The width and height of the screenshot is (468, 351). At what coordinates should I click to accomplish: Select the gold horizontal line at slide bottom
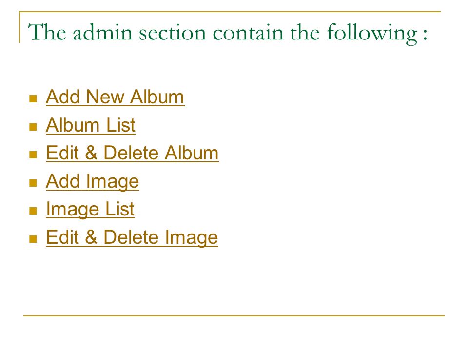(234, 315)
